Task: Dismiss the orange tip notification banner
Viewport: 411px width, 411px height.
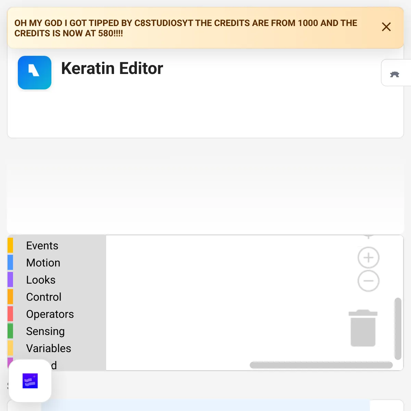Action: [x=386, y=27]
